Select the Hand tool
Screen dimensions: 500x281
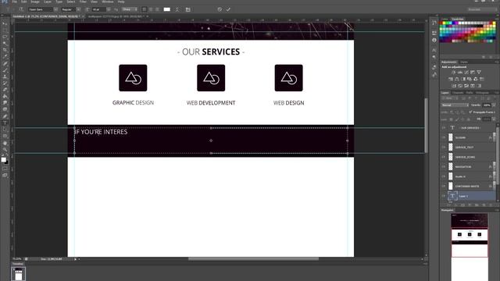click(5, 143)
